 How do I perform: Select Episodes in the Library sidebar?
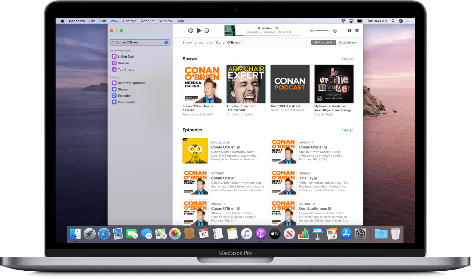tap(125, 95)
